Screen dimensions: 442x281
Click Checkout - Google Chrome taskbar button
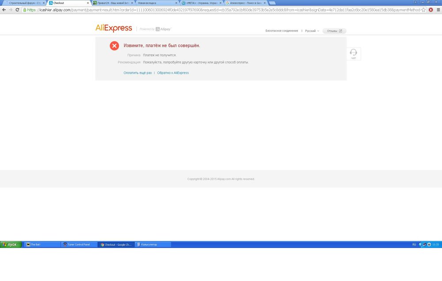(x=116, y=244)
